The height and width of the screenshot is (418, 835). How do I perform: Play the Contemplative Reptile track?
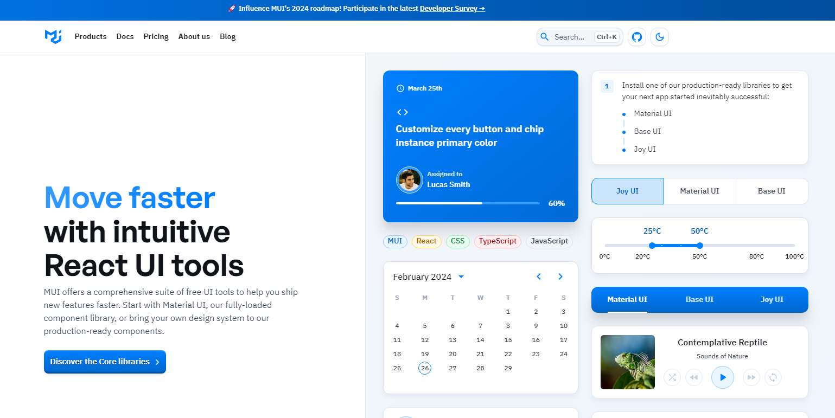(723, 377)
